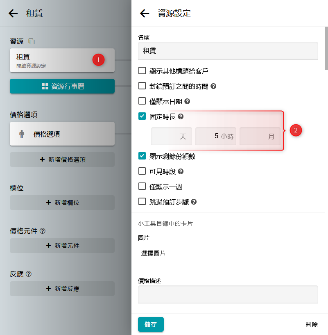Viewport: 328px width, 335px height.
Task: Click the 小時 duration input field
Action: click(x=216, y=137)
